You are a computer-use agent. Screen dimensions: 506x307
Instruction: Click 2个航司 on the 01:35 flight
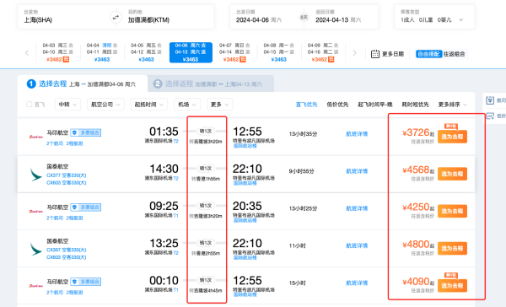[x=55, y=143]
